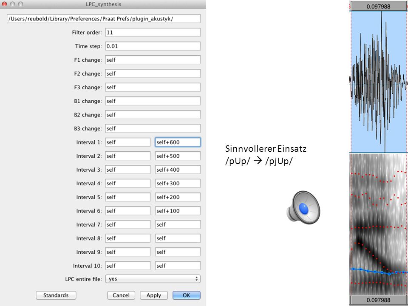
Task: Click the Standards button
Action: [x=56, y=295]
